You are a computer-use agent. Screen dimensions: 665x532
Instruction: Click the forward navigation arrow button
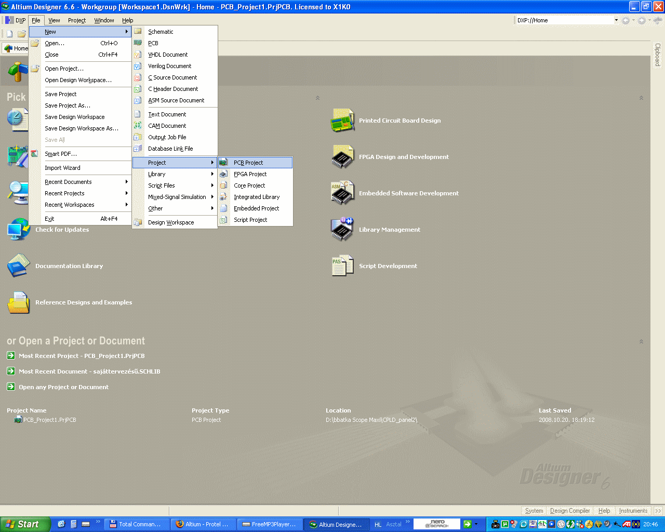(642, 20)
